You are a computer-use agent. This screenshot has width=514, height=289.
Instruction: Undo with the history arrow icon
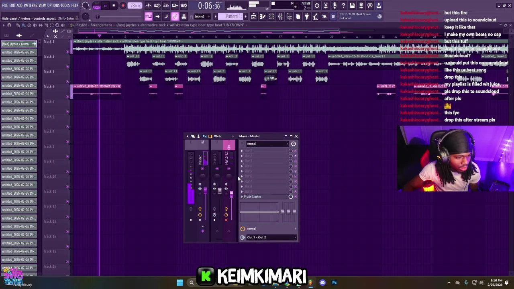click(x=317, y=6)
